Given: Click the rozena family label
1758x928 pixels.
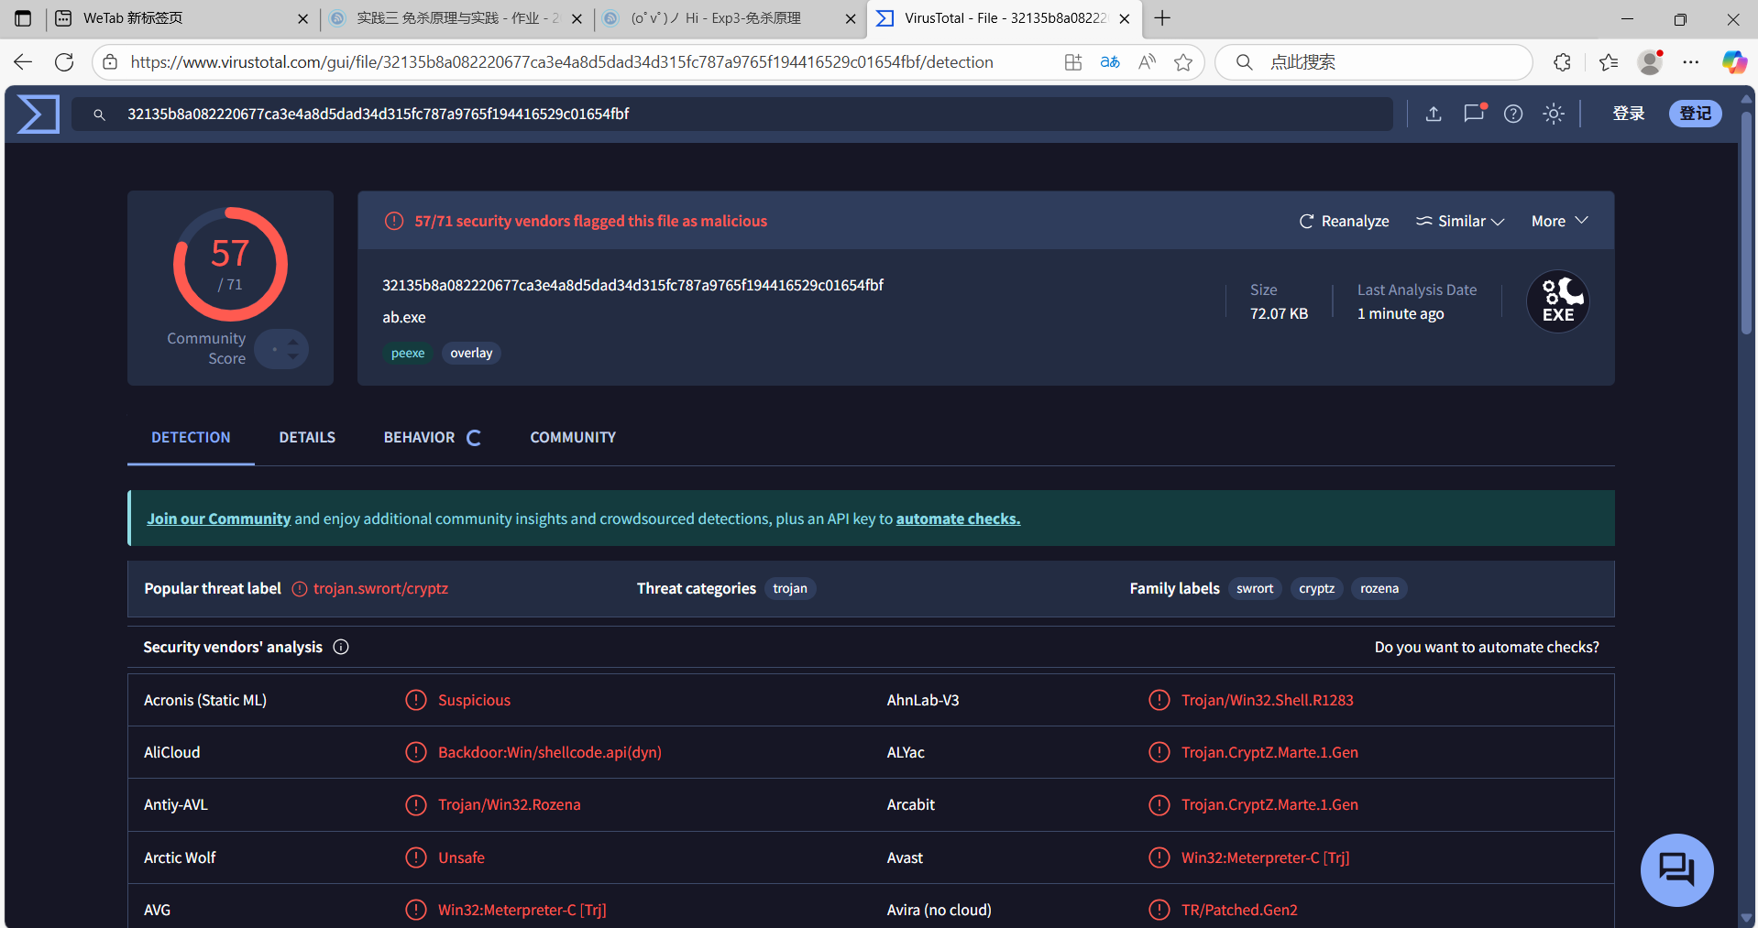Looking at the screenshot, I should (1379, 588).
